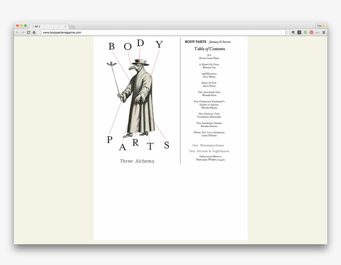Open the 'You' profile button

tap(321, 25)
